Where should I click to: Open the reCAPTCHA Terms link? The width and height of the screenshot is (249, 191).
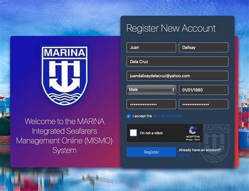[x=197, y=140]
